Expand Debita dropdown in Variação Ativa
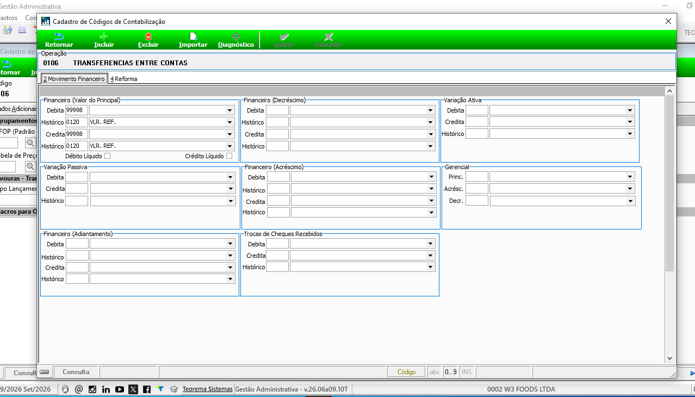695x397 pixels. click(630, 110)
